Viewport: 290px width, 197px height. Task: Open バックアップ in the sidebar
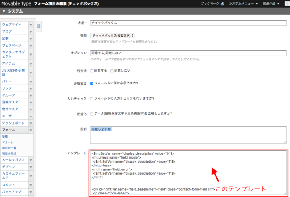pyautogui.click(x=12, y=192)
